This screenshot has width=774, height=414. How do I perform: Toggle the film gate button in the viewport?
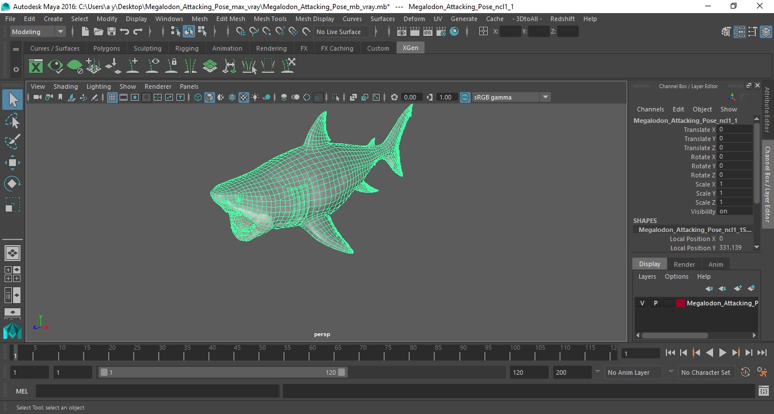(x=123, y=97)
